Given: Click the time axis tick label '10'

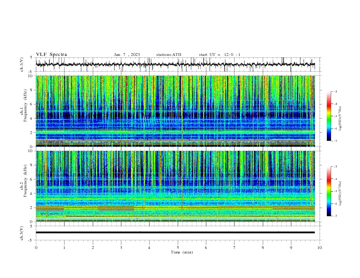Looking at the screenshot, I should (x=320, y=248).
